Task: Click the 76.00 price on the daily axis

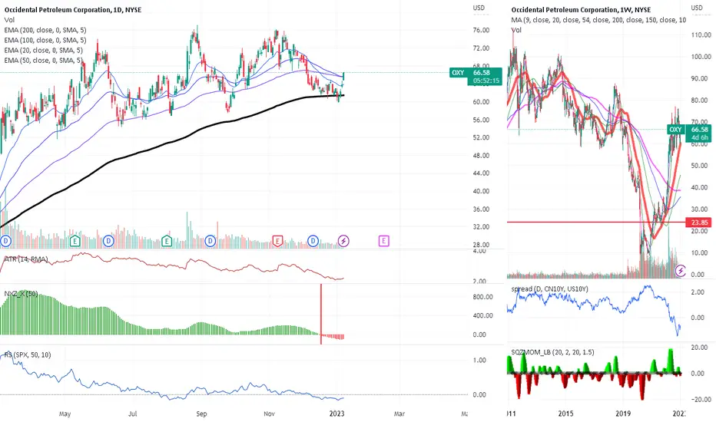Action: coord(481,30)
